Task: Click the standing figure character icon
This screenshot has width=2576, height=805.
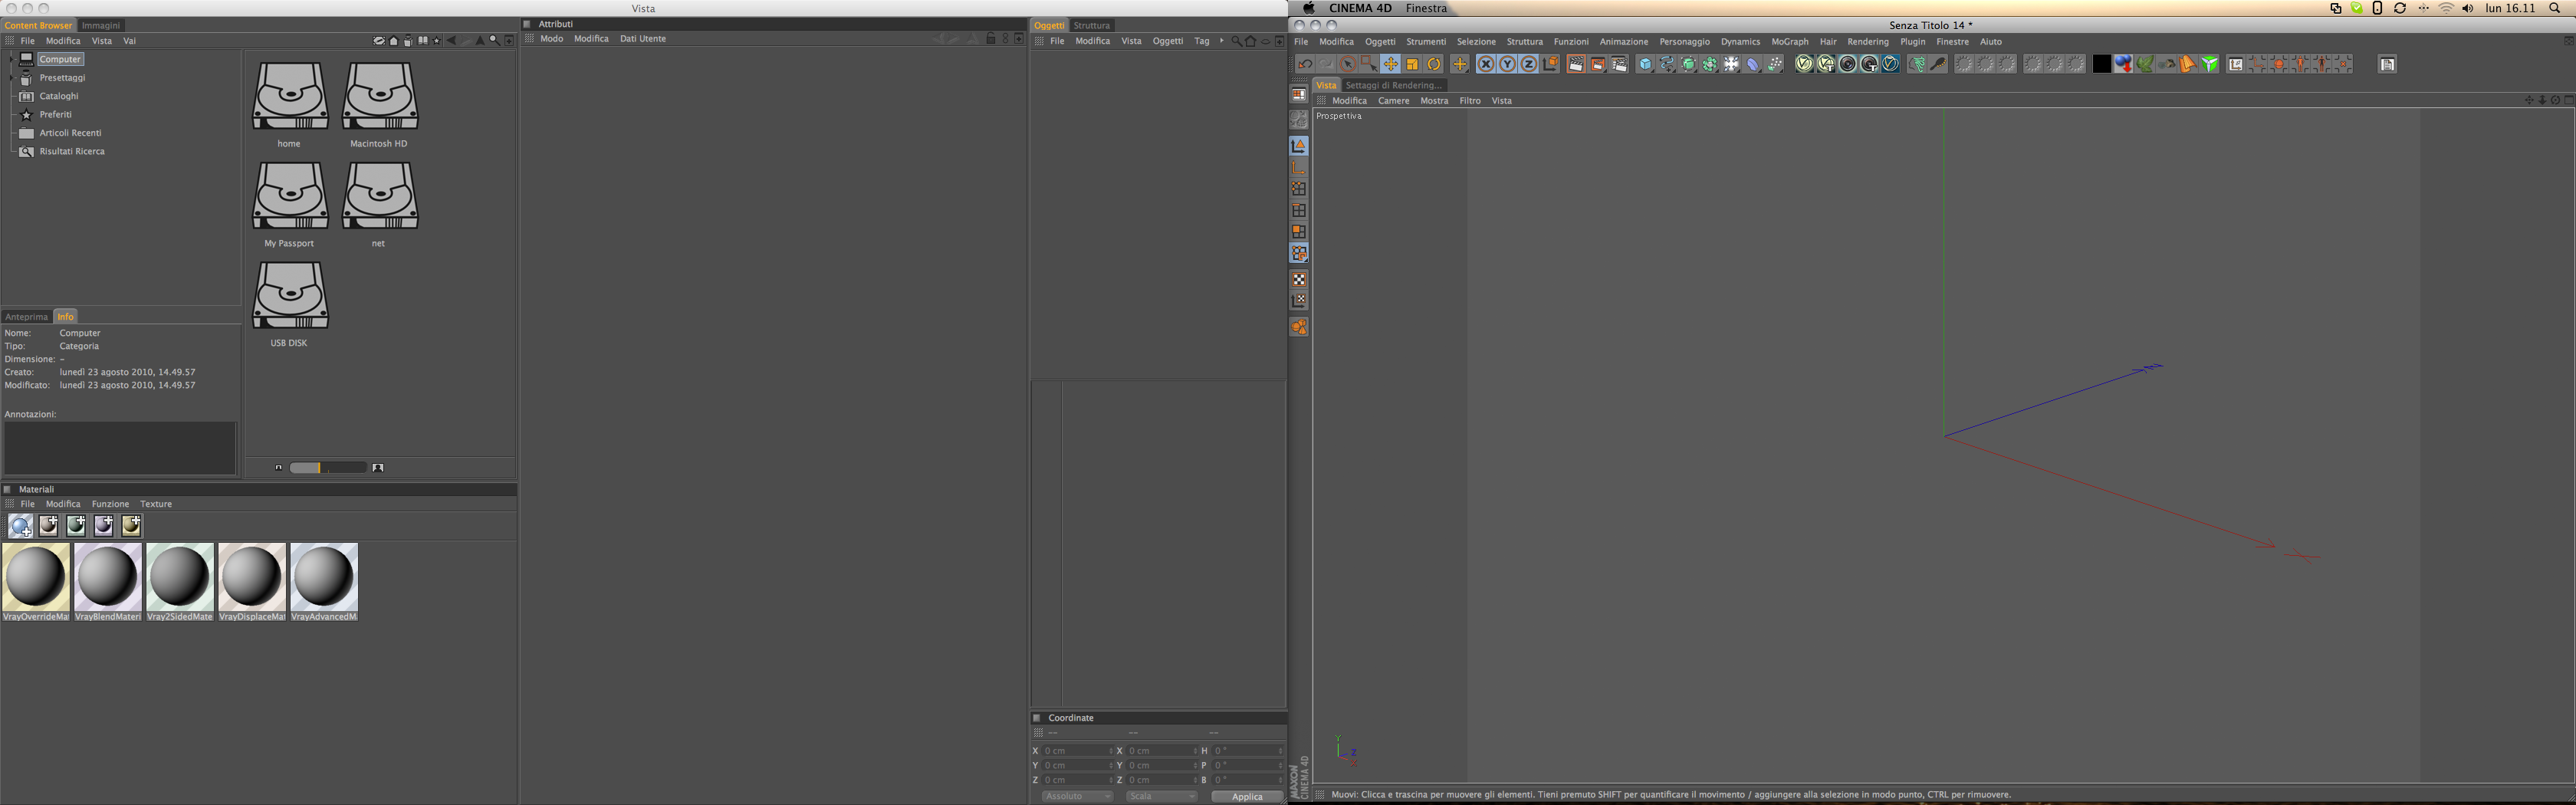Action: (2300, 64)
